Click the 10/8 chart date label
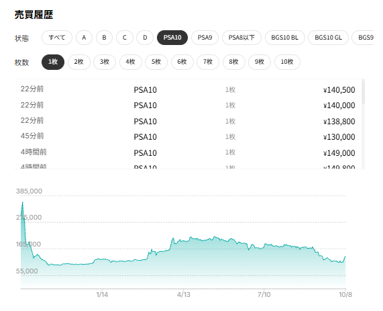 345,294
